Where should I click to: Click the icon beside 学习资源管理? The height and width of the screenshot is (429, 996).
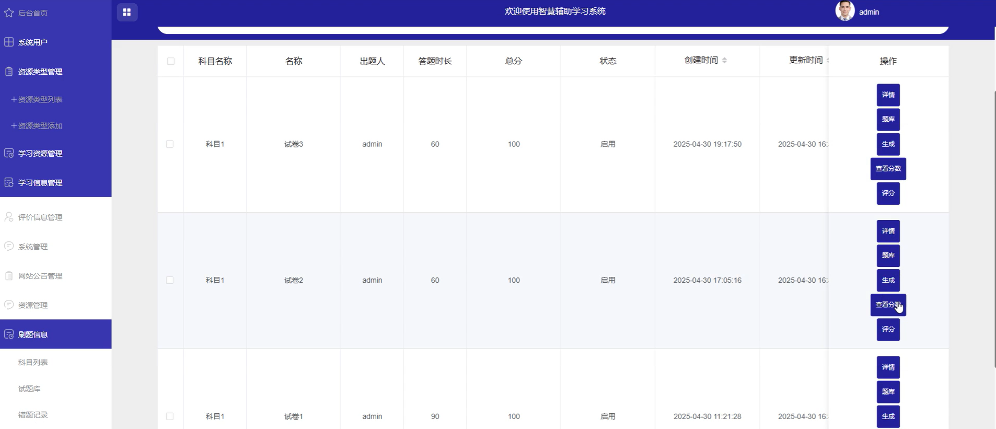point(9,153)
